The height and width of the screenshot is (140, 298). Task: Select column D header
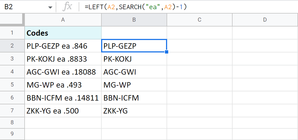[x=265, y=20]
